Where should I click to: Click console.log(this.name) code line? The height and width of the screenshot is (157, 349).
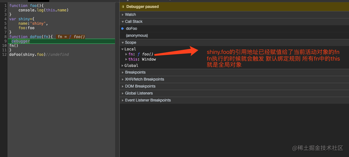click(x=44, y=10)
